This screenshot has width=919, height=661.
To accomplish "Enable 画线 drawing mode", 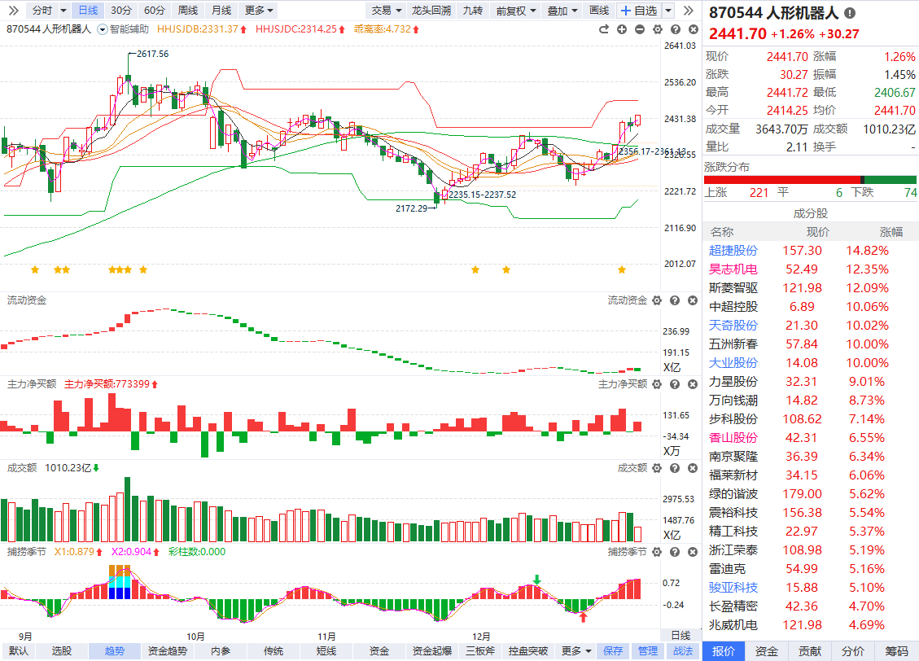I will coord(599,11).
